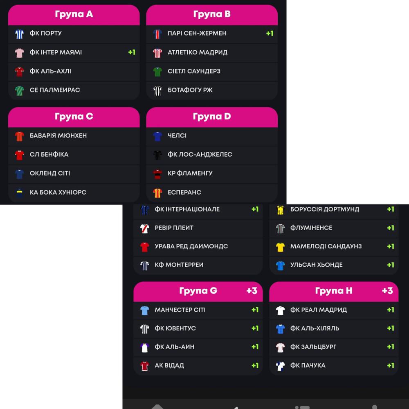Click the blue Chelsea jersey icon
409x409 pixels.
tap(157, 136)
